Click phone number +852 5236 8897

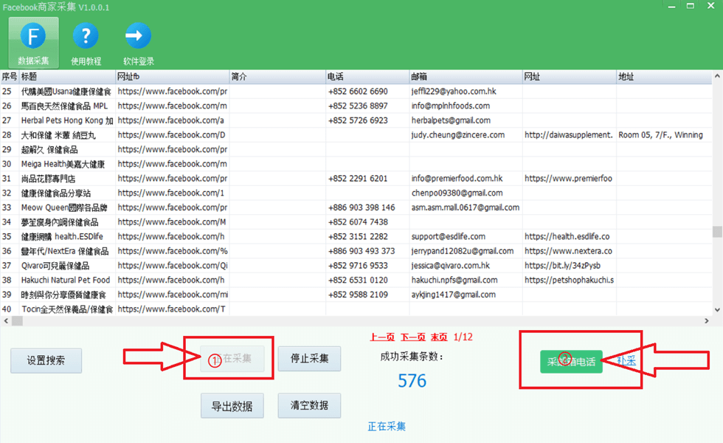coord(358,106)
